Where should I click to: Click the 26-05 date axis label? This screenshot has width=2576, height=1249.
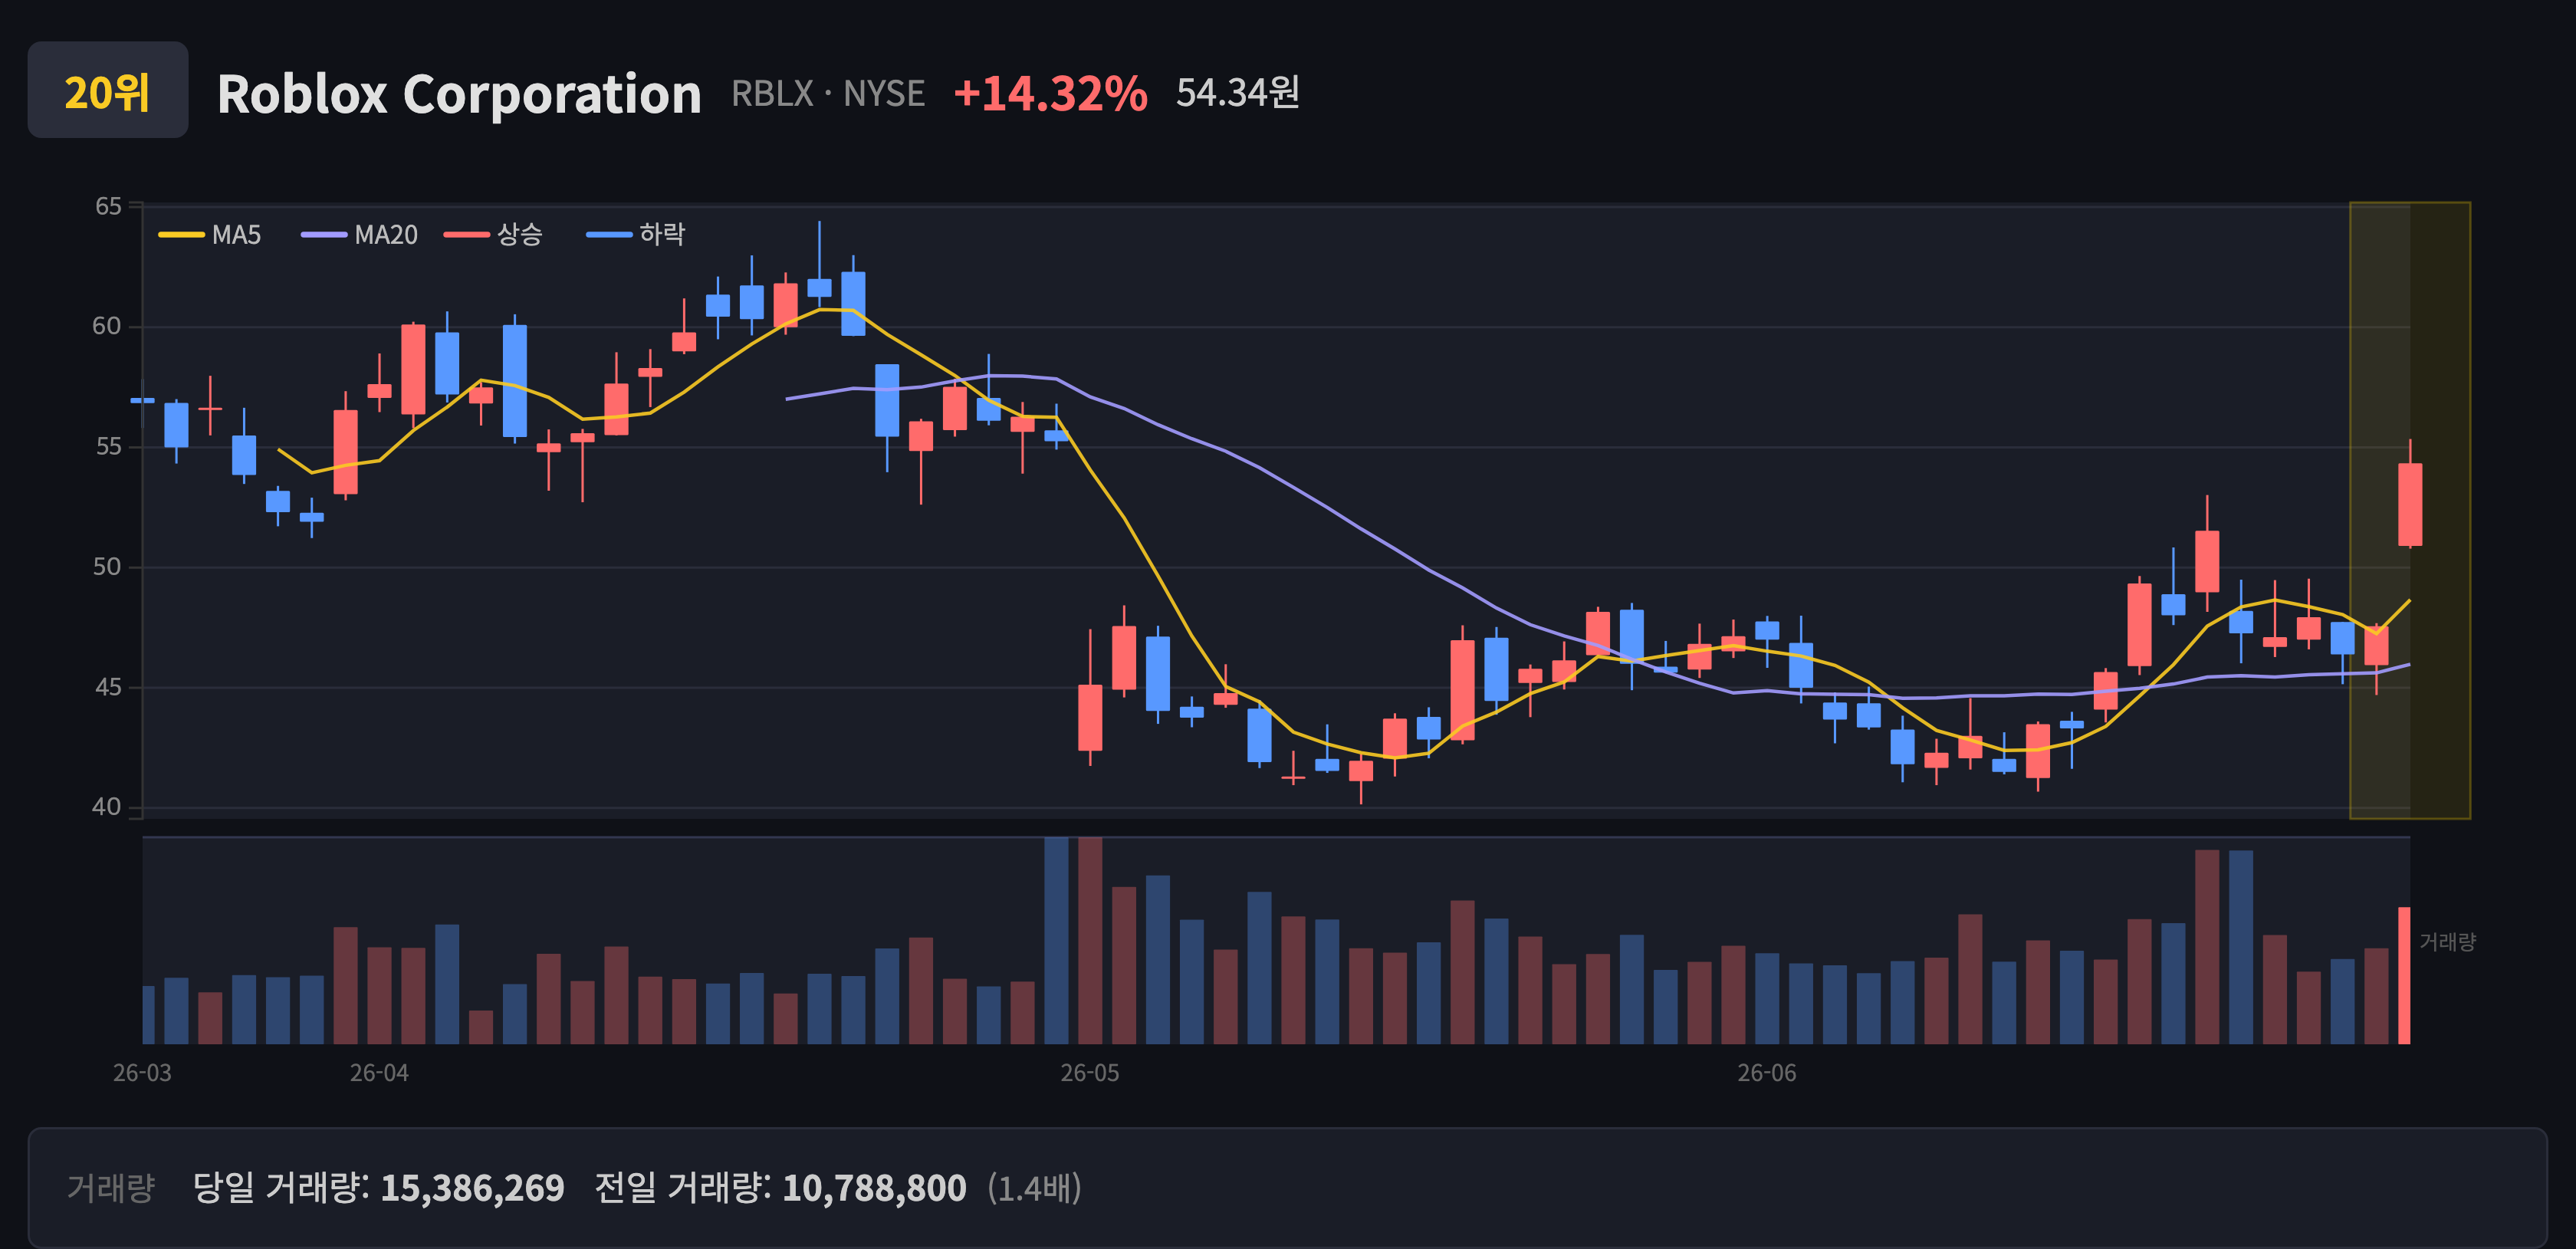pos(1090,1073)
